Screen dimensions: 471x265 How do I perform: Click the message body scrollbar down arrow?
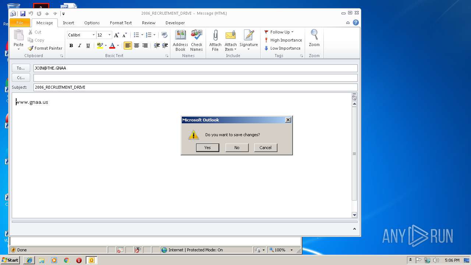[x=354, y=215]
